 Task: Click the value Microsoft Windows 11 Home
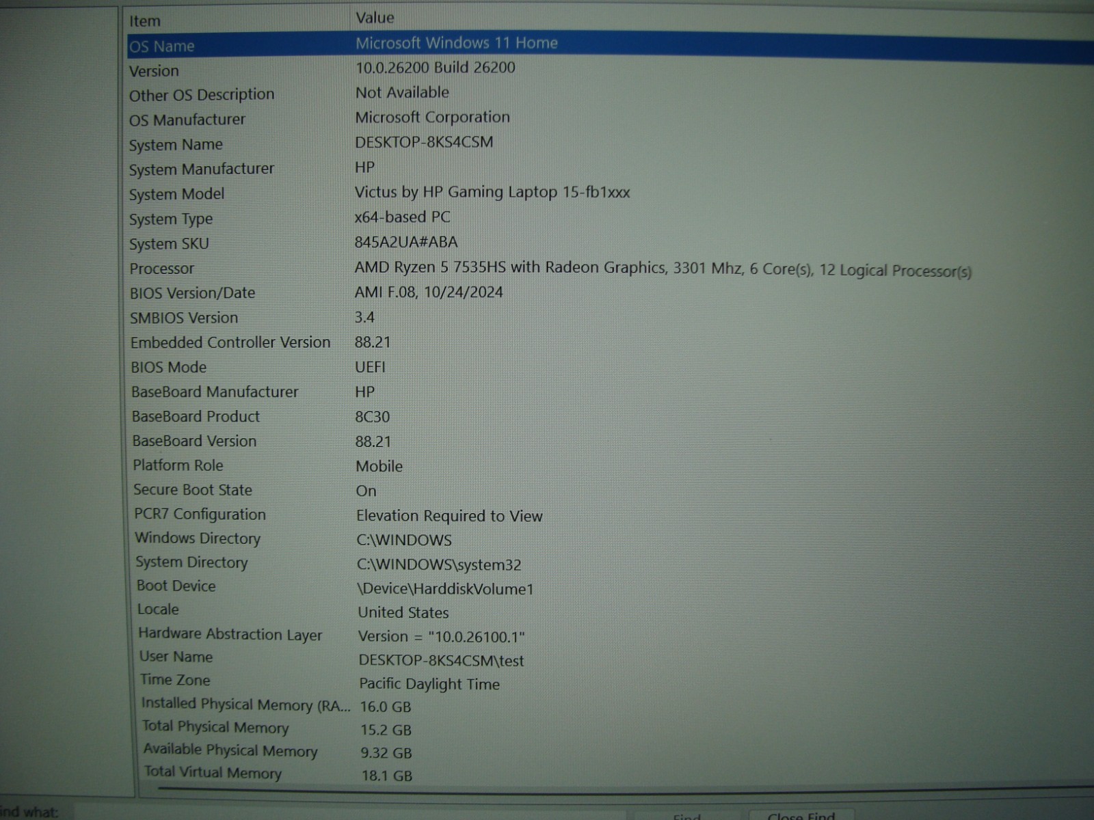tap(456, 43)
